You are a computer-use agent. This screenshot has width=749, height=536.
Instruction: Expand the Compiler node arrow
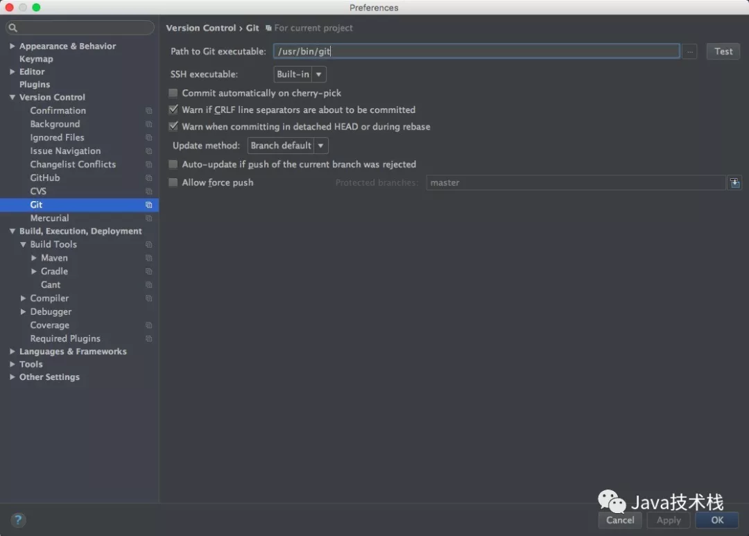coord(23,298)
